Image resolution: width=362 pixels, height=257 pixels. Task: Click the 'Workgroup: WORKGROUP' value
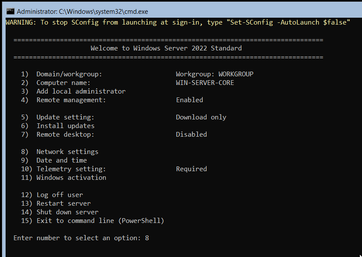215,74
